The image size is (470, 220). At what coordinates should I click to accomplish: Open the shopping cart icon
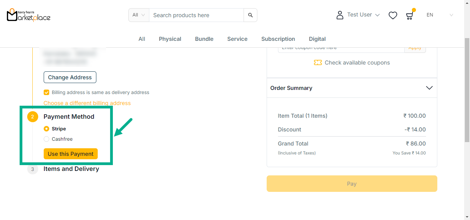409,15
